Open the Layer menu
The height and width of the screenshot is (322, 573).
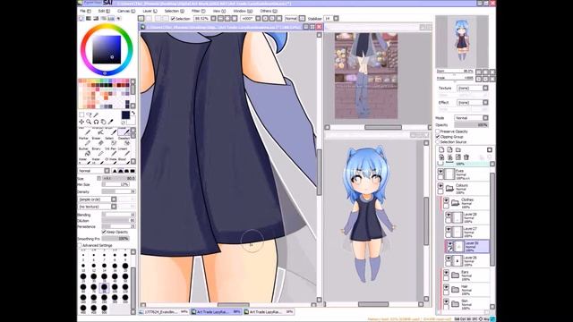tap(150, 11)
